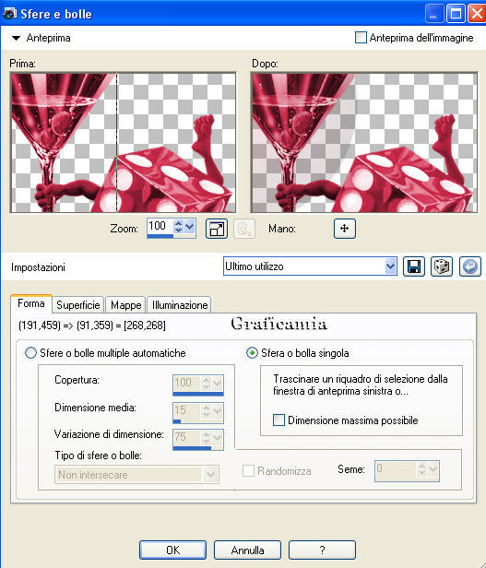
Task: Click the Zoom value spinner arrows
Action: (178, 227)
